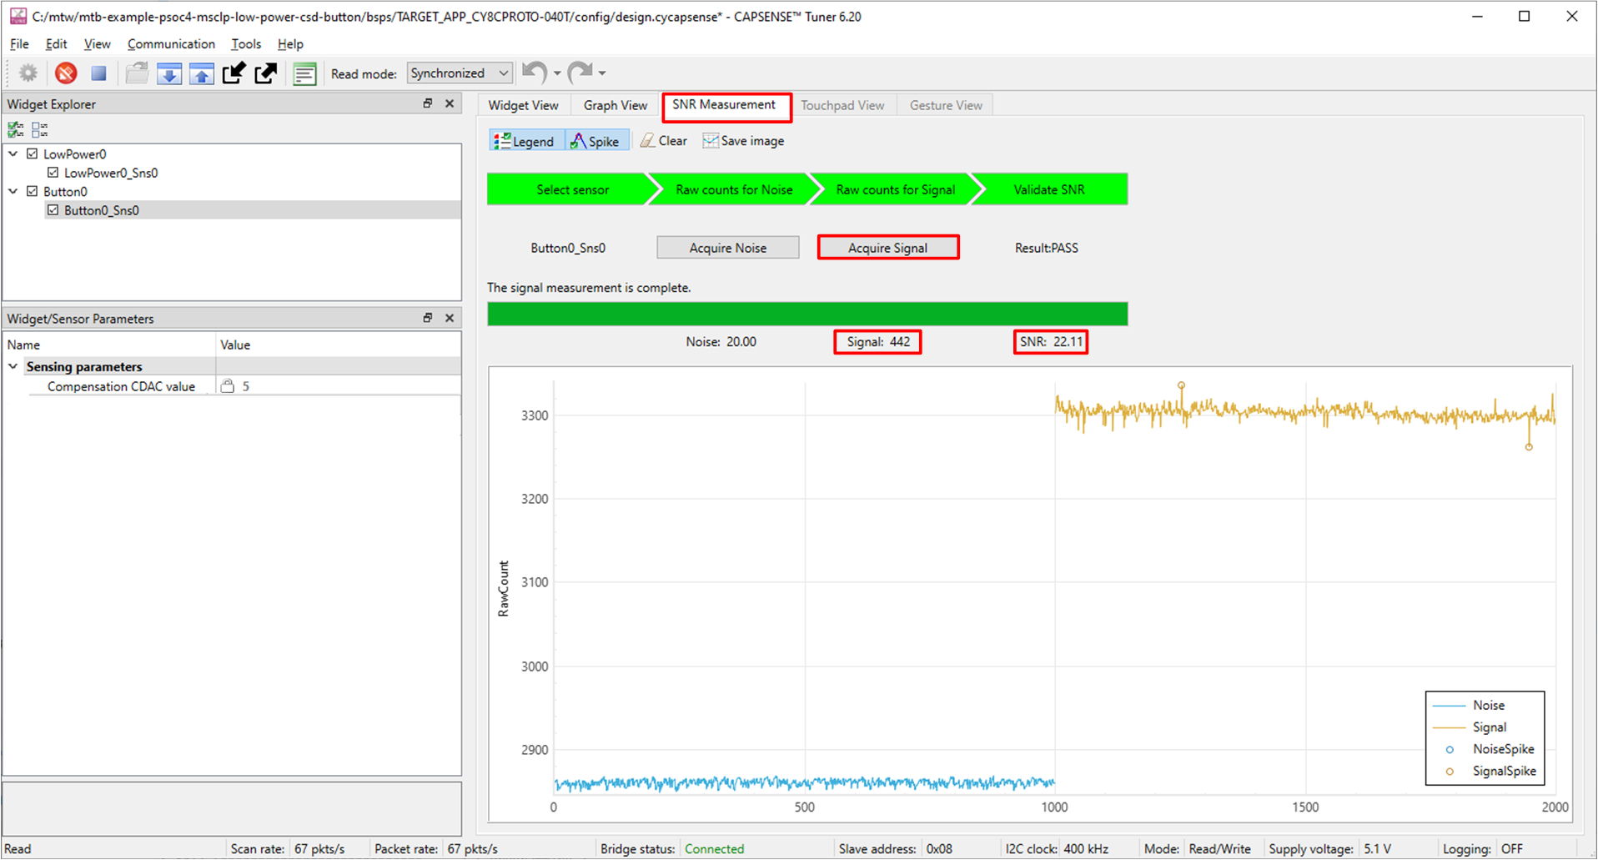Click Apply to Project up-arrow icon
The width and height of the screenshot is (1598, 860).
point(202,73)
